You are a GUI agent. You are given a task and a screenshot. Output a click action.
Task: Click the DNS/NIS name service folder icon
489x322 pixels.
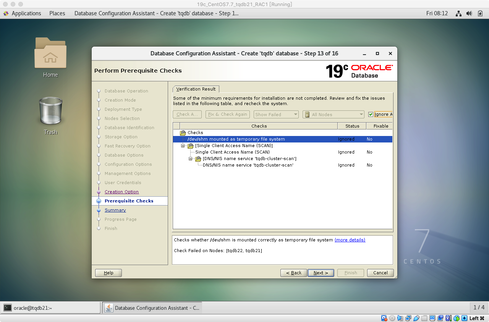pyautogui.click(x=198, y=159)
